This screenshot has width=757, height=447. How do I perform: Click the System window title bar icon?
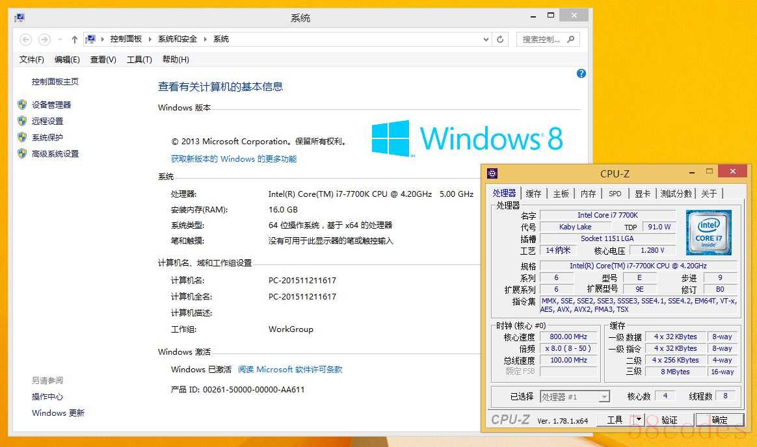pyautogui.click(x=20, y=18)
